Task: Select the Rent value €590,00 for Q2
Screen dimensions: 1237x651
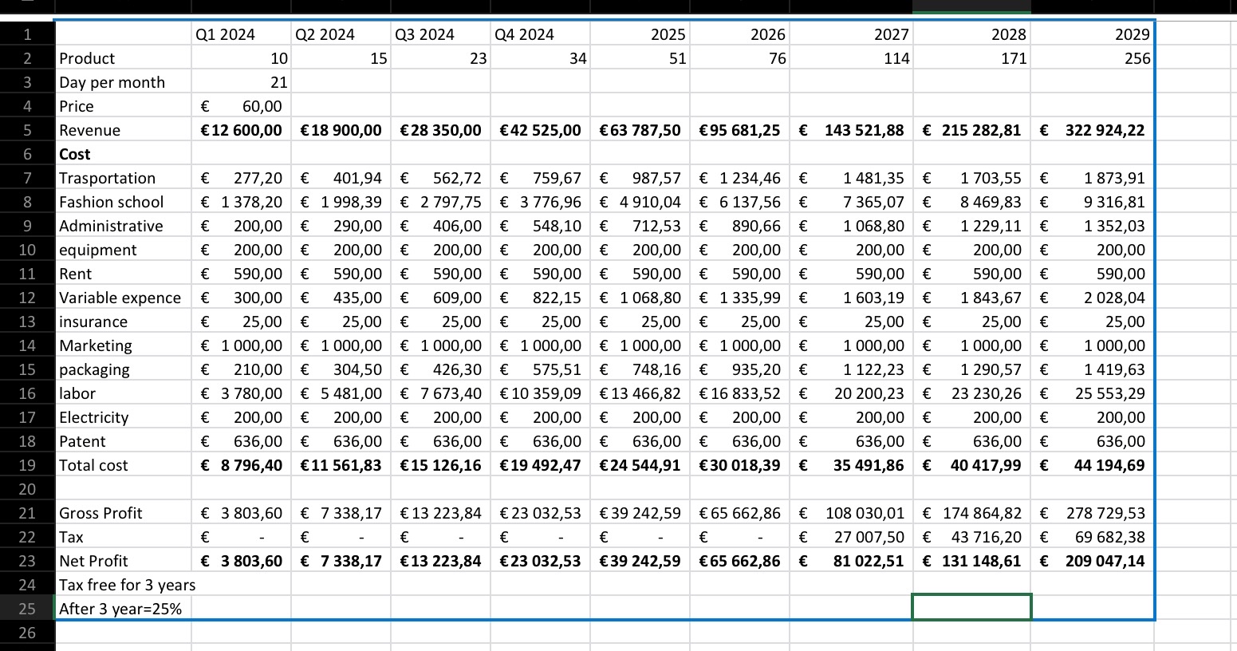Action: tap(341, 273)
